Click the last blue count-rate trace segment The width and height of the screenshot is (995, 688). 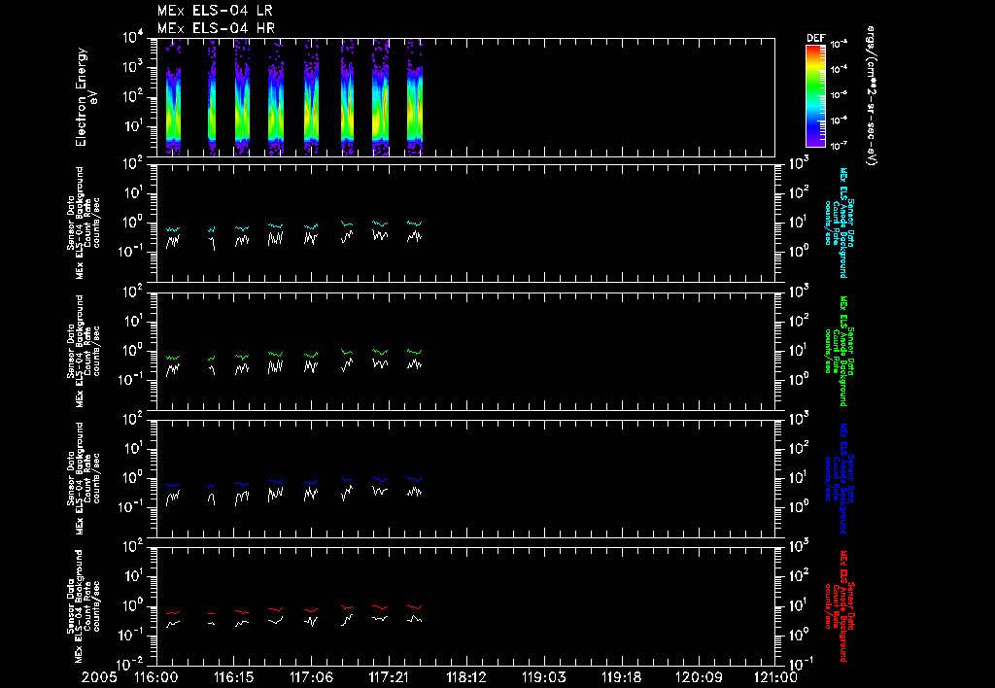(414, 479)
